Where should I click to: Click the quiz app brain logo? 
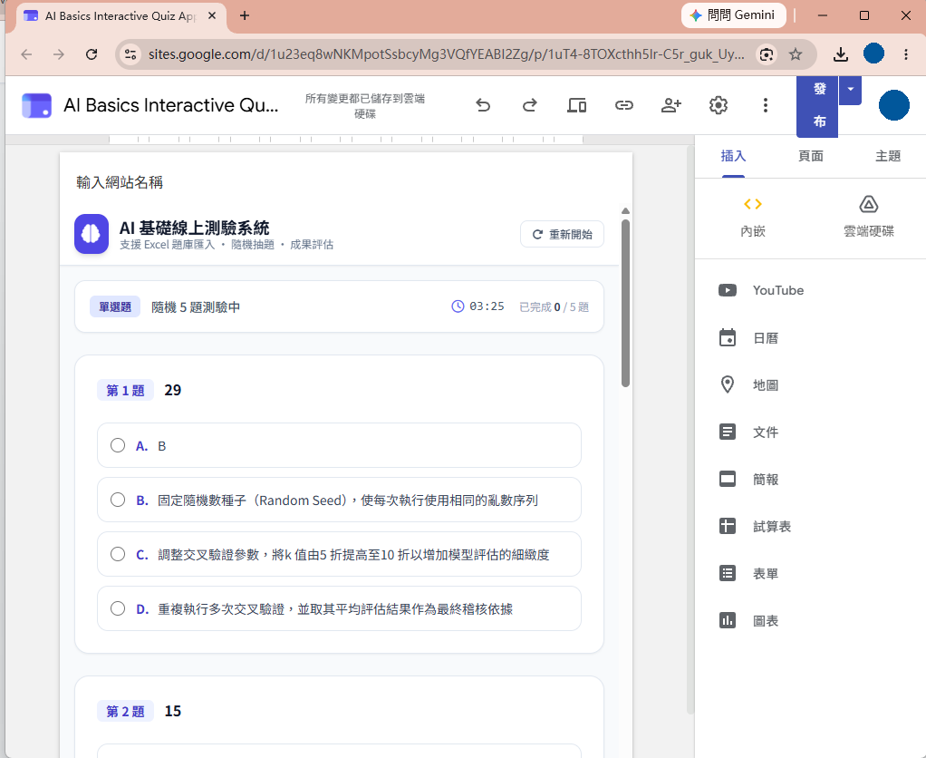pyautogui.click(x=91, y=234)
